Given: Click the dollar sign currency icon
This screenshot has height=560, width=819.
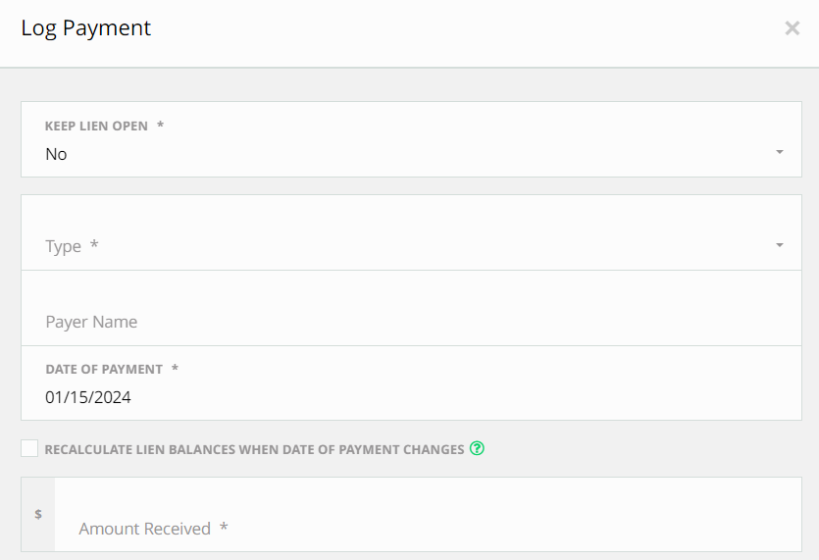Looking at the screenshot, I should point(38,514).
